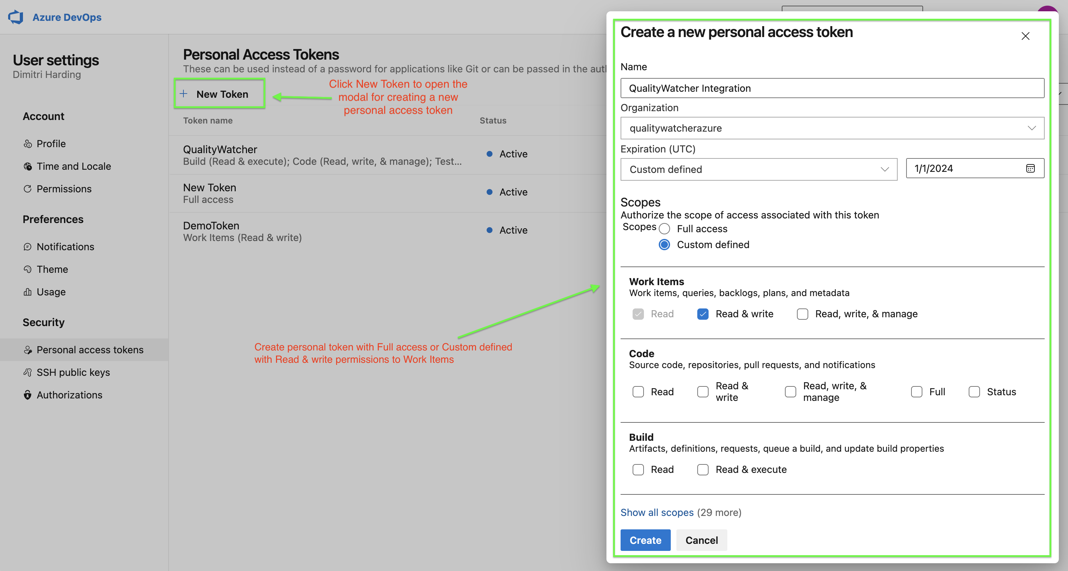This screenshot has width=1068, height=571.
Task: Check Work Items Read, write, & manage
Action: (802, 314)
